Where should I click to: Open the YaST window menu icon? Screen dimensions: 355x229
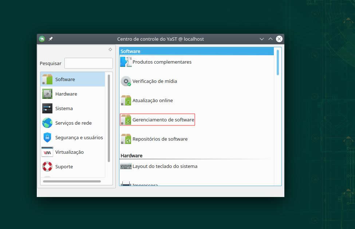pos(42,39)
